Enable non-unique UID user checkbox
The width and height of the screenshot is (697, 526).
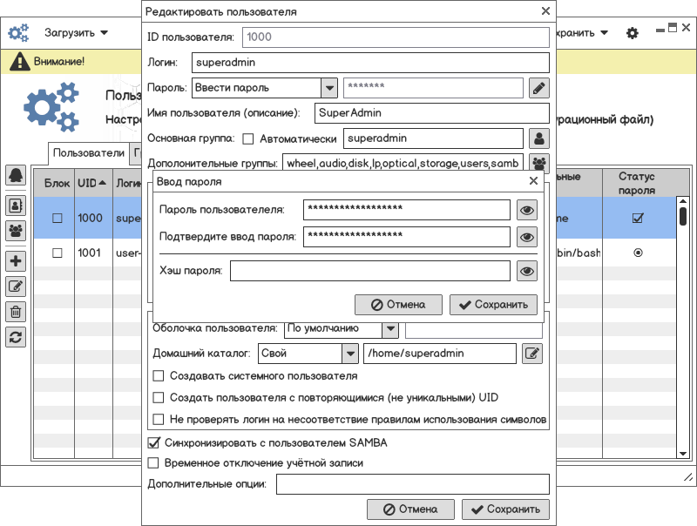click(x=159, y=397)
